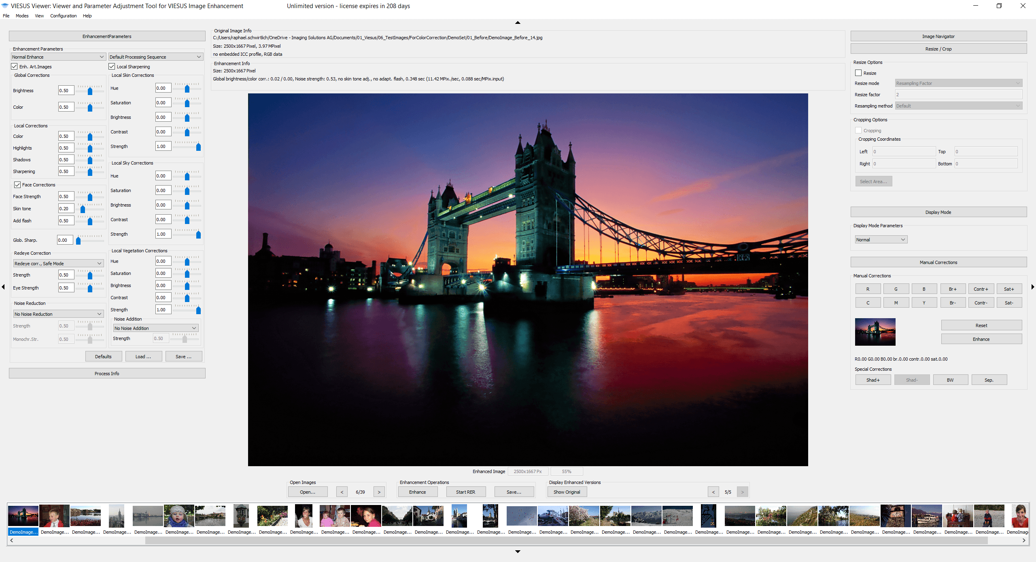The height and width of the screenshot is (562, 1036).
Task: Click the Show Original button
Action: tap(567, 492)
